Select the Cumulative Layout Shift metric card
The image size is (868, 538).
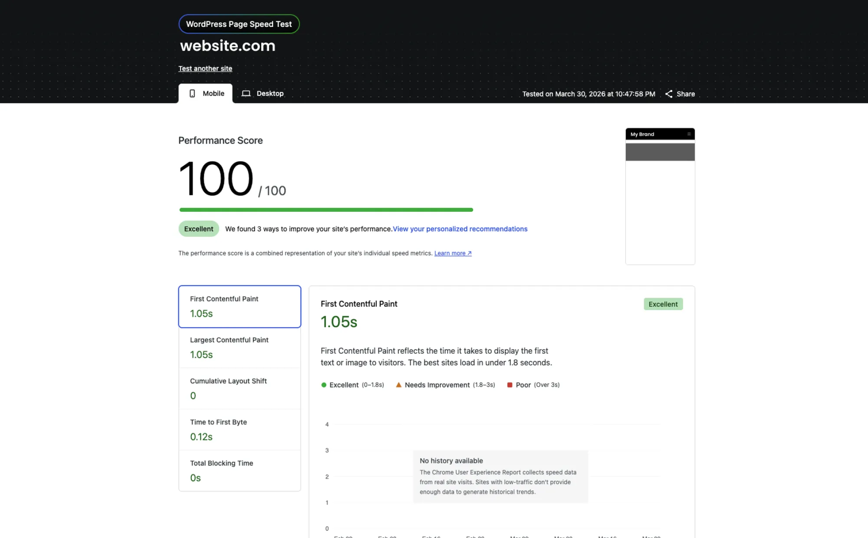click(240, 389)
